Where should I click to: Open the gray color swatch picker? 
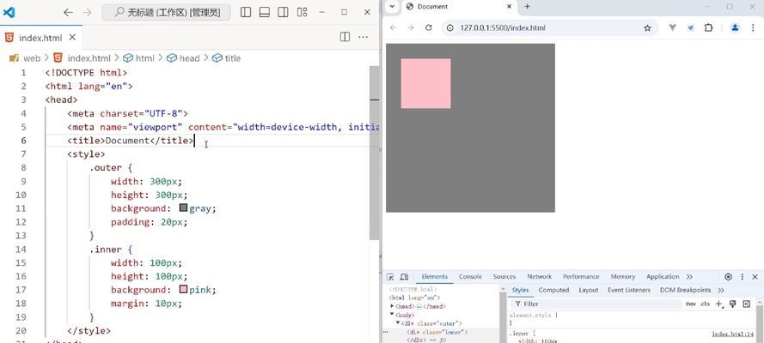(x=184, y=208)
